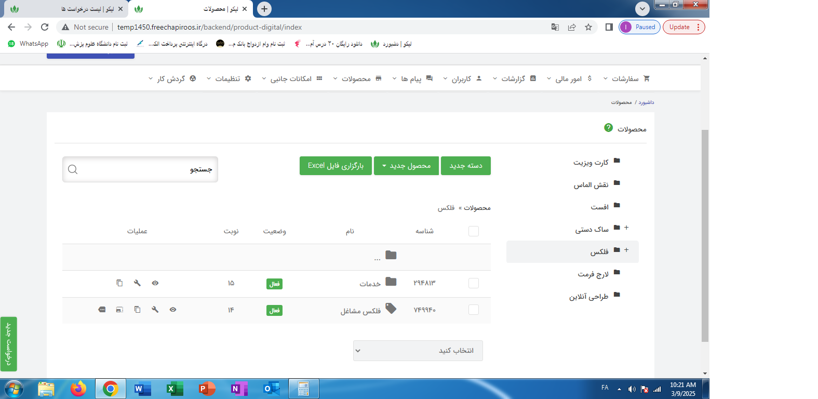Open Word from the taskbar
This screenshot has height=399, width=818.
pyautogui.click(x=142, y=389)
